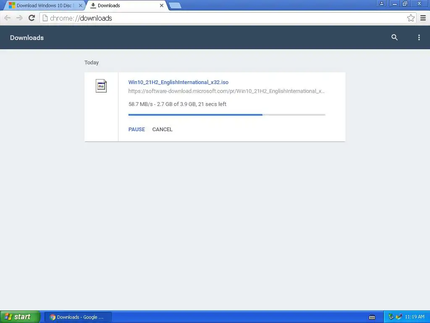Close the Downloads tab
Screen dimensions: 430x323
pyautogui.click(x=162, y=5)
